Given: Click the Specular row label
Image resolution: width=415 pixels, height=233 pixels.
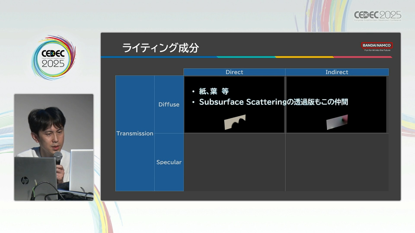Looking at the screenshot, I should click(169, 162).
